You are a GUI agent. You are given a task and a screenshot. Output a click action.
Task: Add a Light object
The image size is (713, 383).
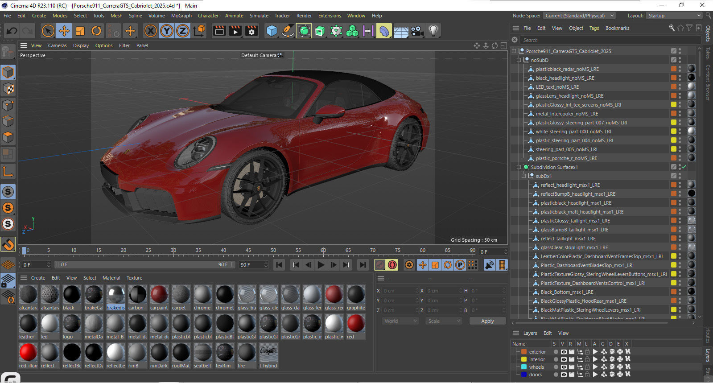coord(433,31)
